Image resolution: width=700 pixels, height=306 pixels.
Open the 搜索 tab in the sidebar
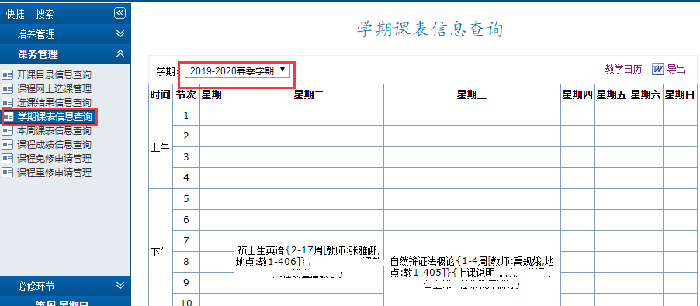tap(45, 14)
